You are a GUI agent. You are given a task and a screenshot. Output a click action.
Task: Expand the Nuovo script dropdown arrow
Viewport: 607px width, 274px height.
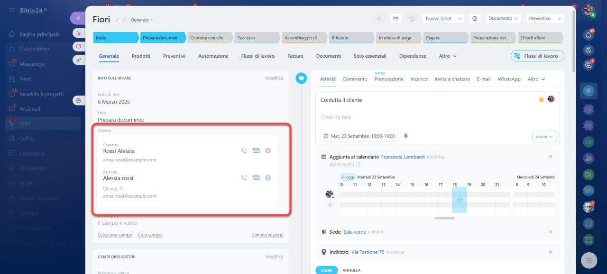459,18
